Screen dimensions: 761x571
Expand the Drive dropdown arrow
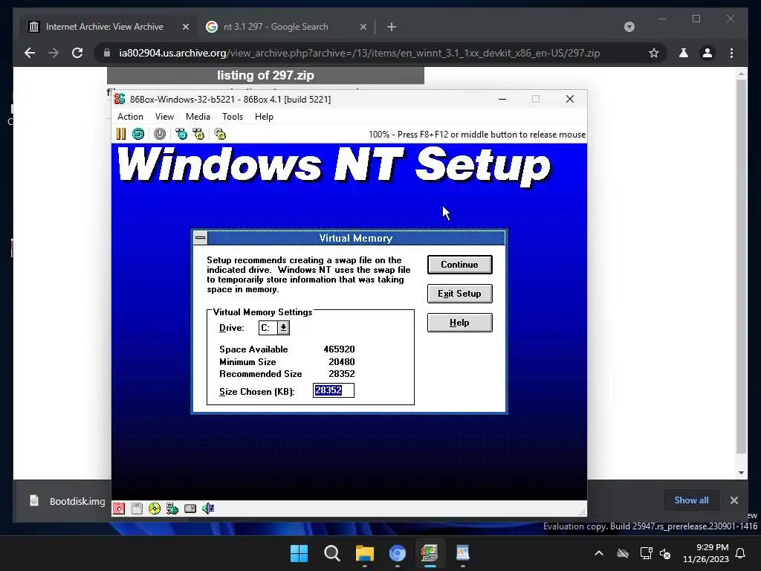(x=283, y=328)
